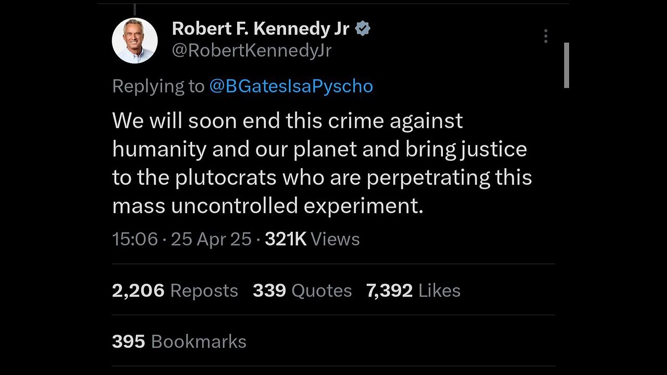Click the vertical scrollbar thumb
Viewport: 667px width, 375px height.
coord(566,65)
